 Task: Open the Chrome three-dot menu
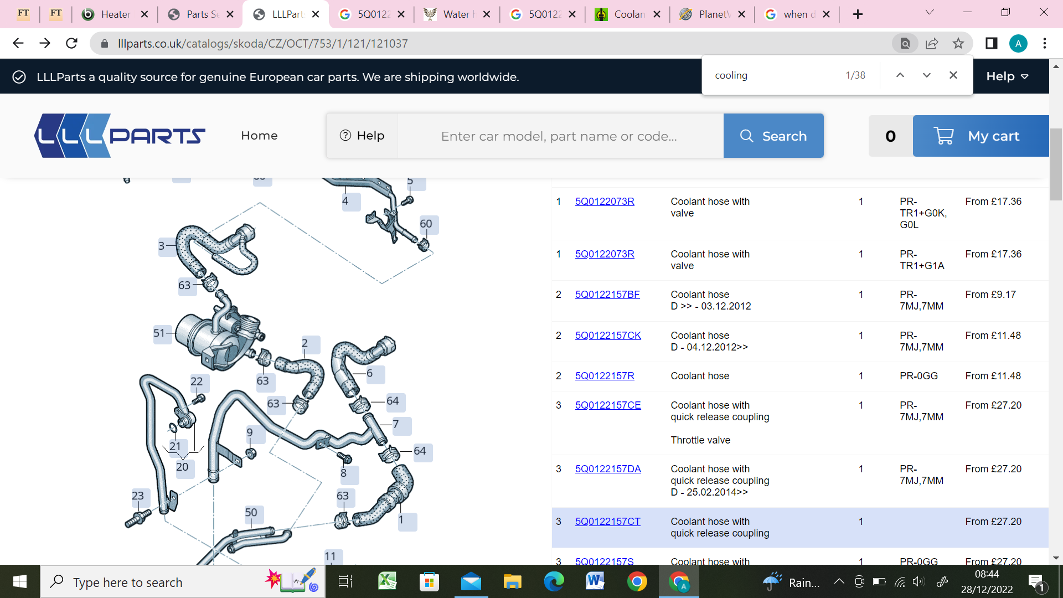(1044, 43)
